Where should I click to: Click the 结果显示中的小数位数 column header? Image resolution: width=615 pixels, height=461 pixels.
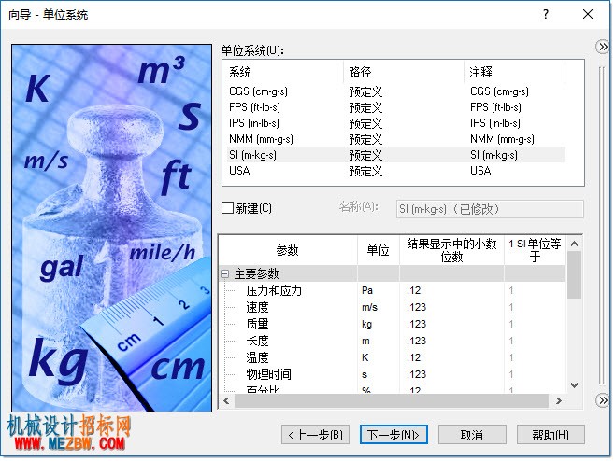pos(451,250)
